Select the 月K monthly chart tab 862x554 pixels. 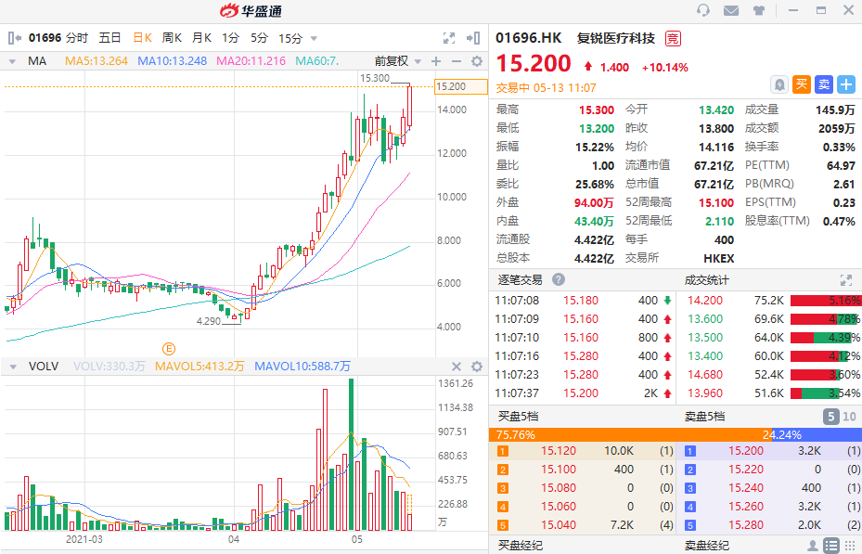[201, 38]
